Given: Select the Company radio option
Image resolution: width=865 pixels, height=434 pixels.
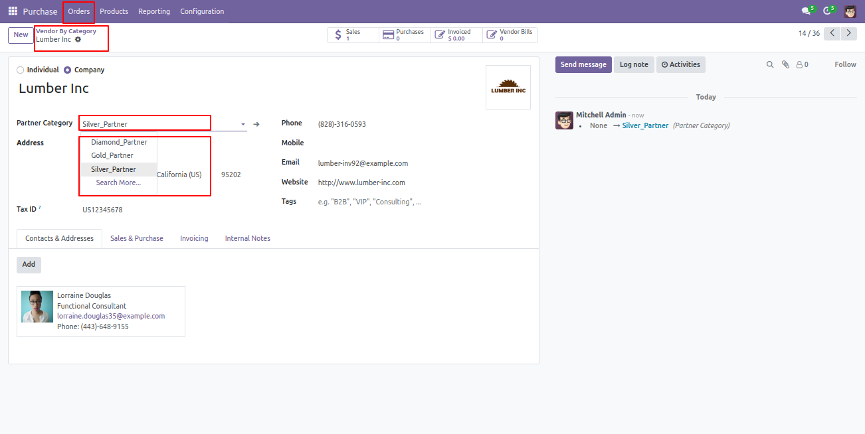Looking at the screenshot, I should [67, 70].
